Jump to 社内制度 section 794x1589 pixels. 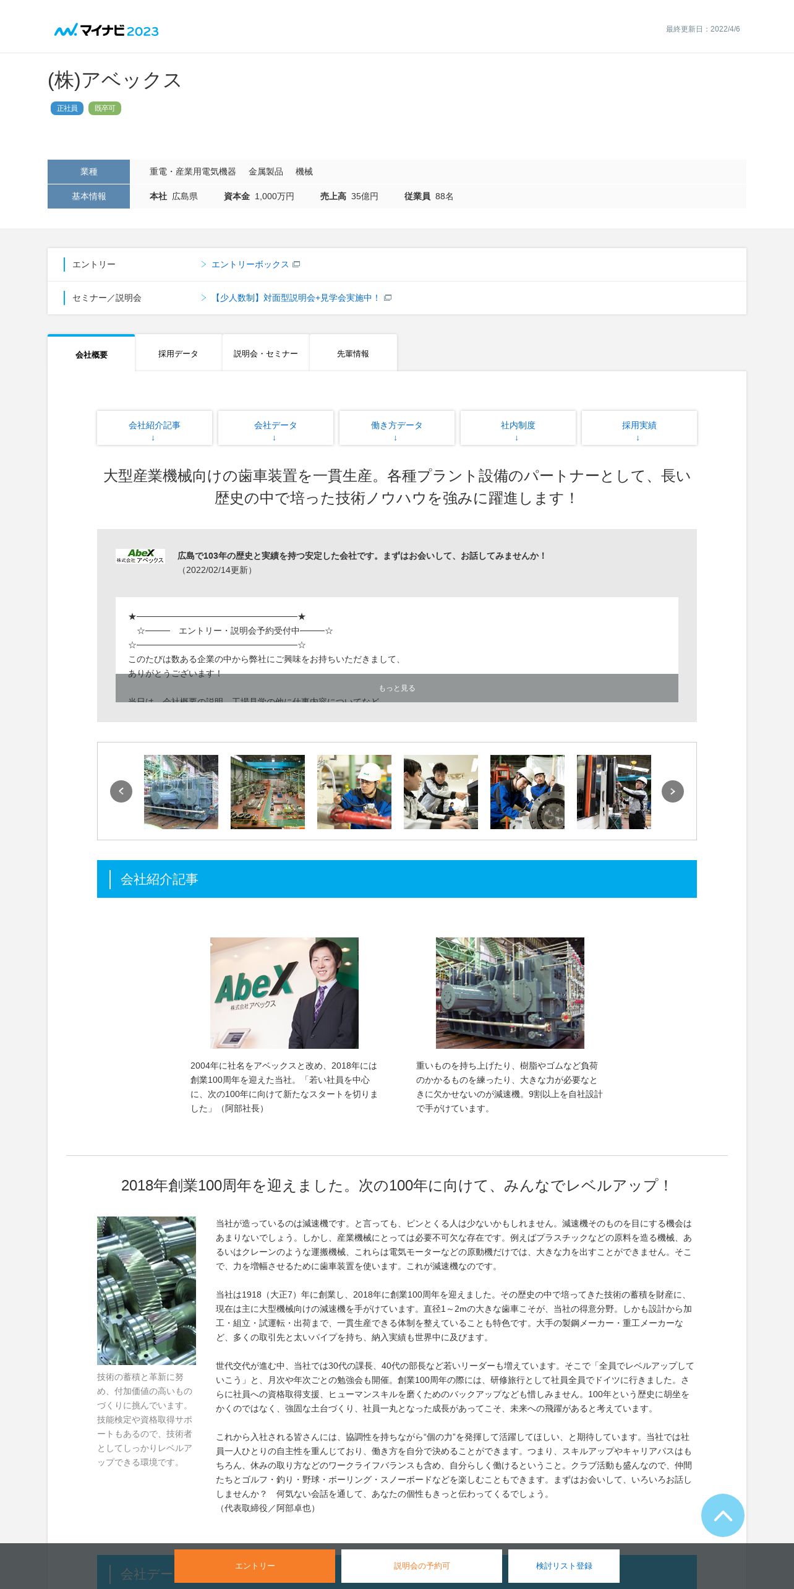[518, 428]
